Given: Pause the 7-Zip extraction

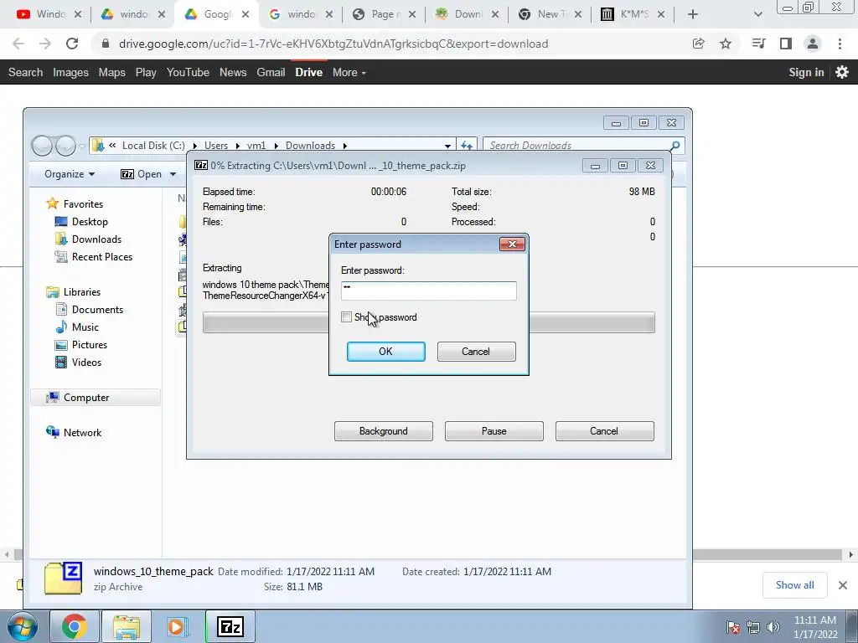Looking at the screenshot, I should coord(494,431).
